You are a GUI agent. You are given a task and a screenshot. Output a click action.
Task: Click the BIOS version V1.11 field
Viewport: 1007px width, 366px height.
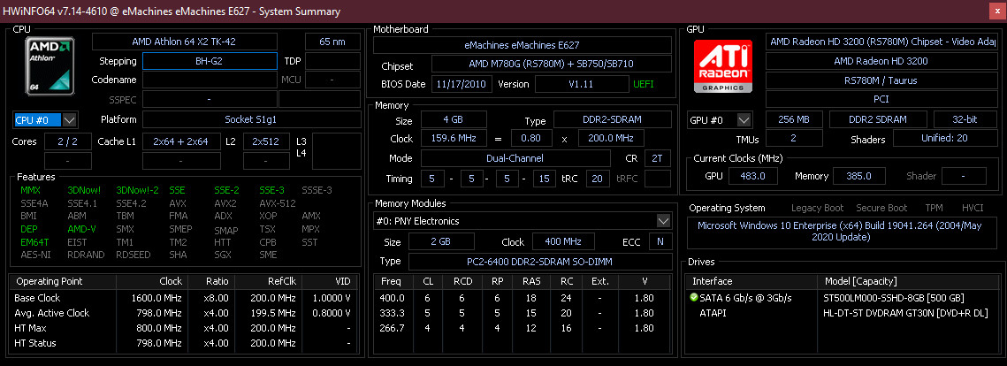click(x=582, y=84)
